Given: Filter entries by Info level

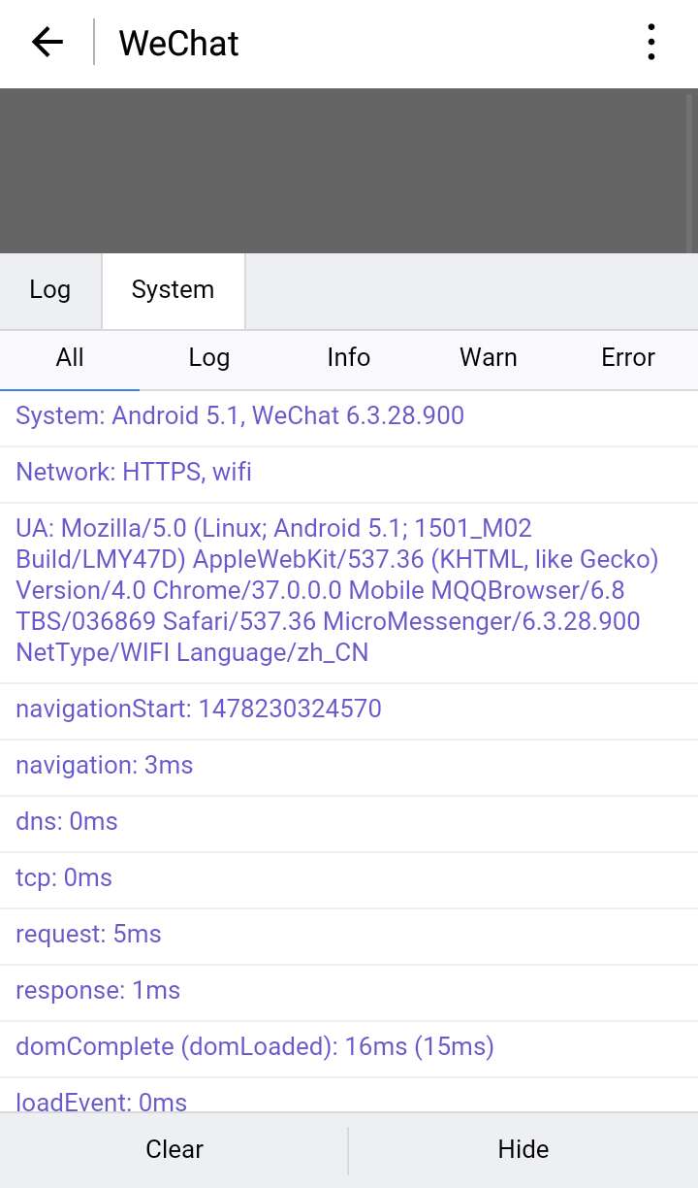Looking at the screenshot, I should pos(349,358).
